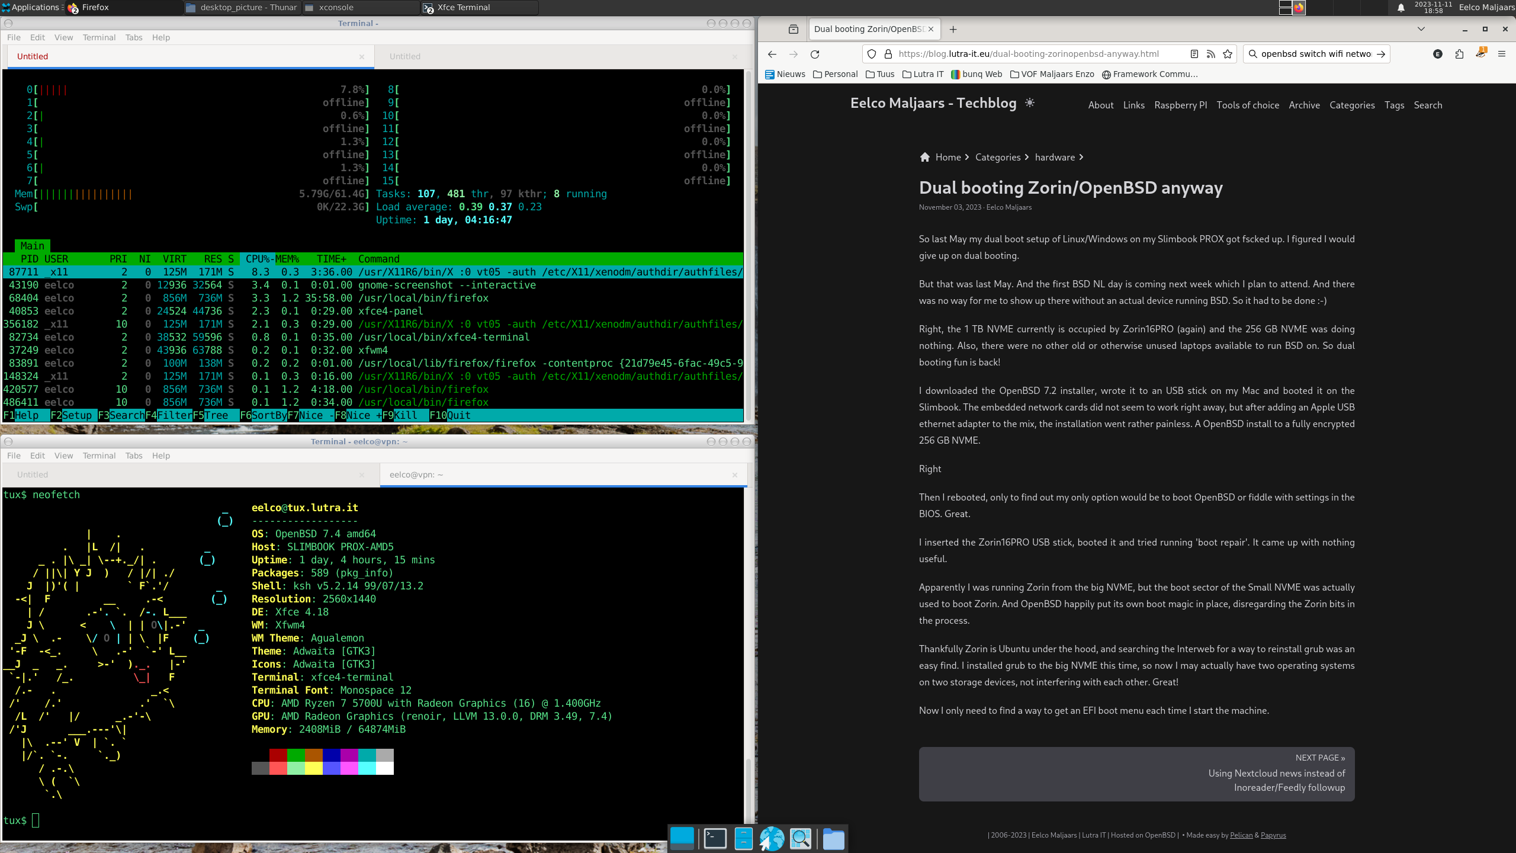The image size is (1516, 853).
Task: Toggle reader view for the article
Action: (x=1194, y=54)
